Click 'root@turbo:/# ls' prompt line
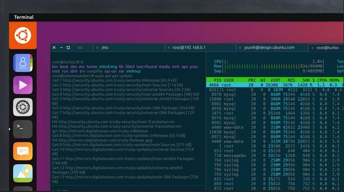This screenshot has width=344, height=192. (x=68, y=62)
